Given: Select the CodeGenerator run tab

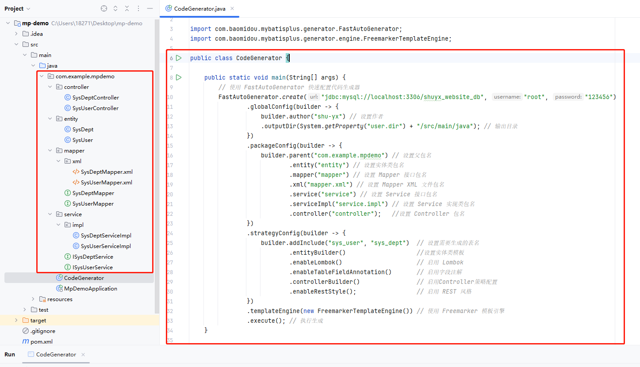Looking at the screenshot, I should point(55,354).
